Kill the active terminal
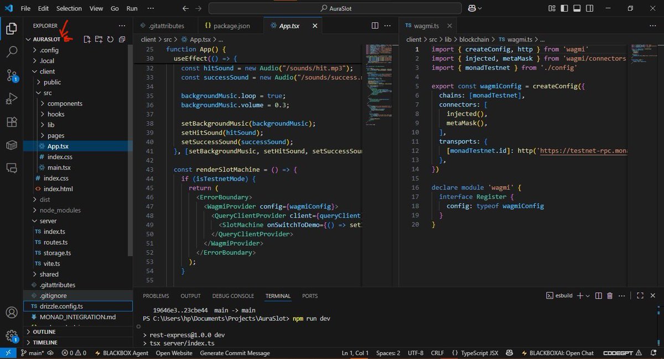Viewport: 664px width, 359px height. pyautogui.click(x=610, y=295)
